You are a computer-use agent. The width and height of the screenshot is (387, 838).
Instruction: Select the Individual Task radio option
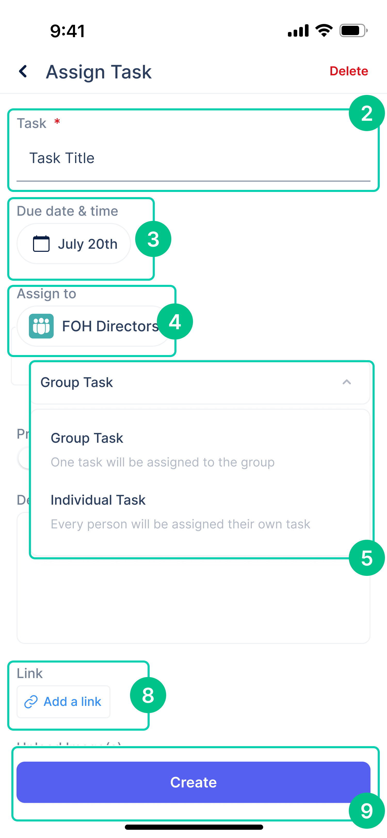click(98, 500)
